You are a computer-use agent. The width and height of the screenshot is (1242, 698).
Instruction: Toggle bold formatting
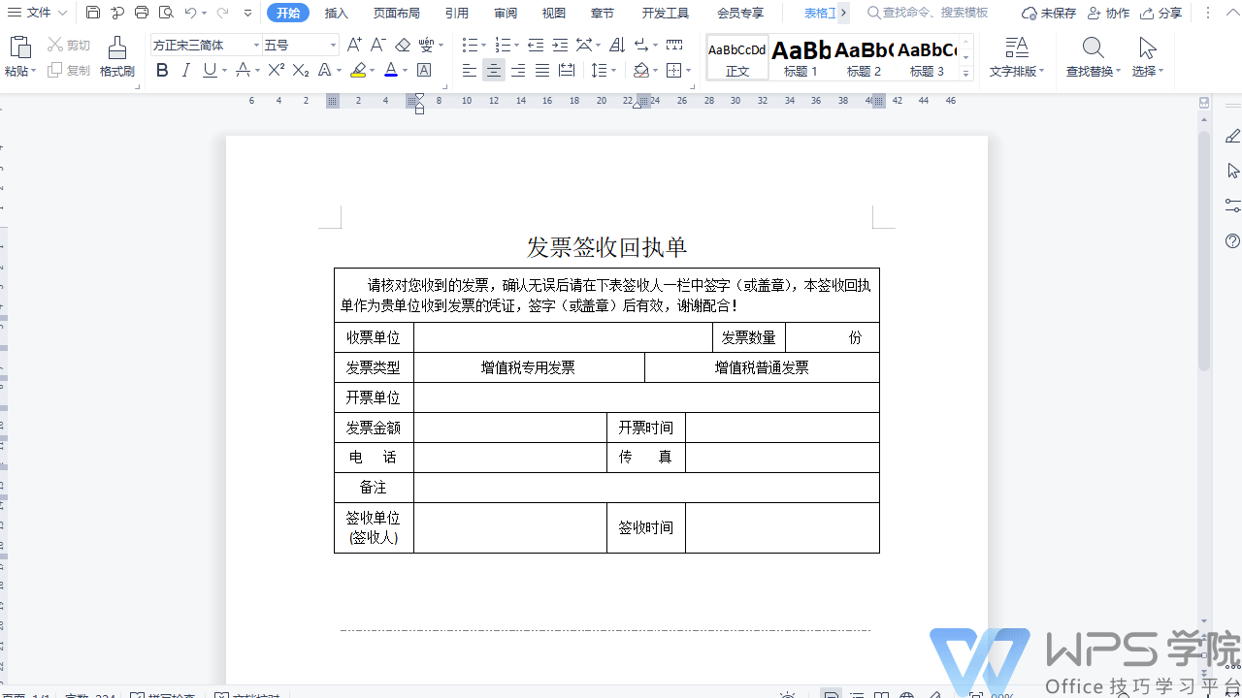[x=162, y=70]
